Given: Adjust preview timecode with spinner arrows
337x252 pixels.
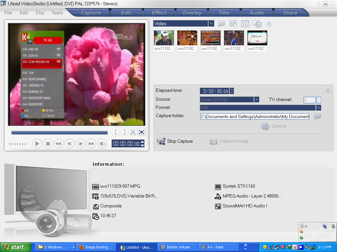Looking at the screenshot, I should 142,144.
